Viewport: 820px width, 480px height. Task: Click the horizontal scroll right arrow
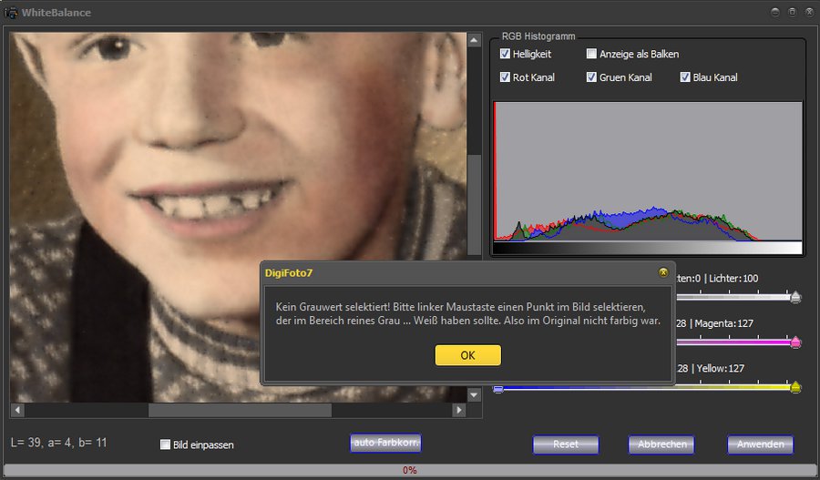pyautogui.click(x=458, y=411)
